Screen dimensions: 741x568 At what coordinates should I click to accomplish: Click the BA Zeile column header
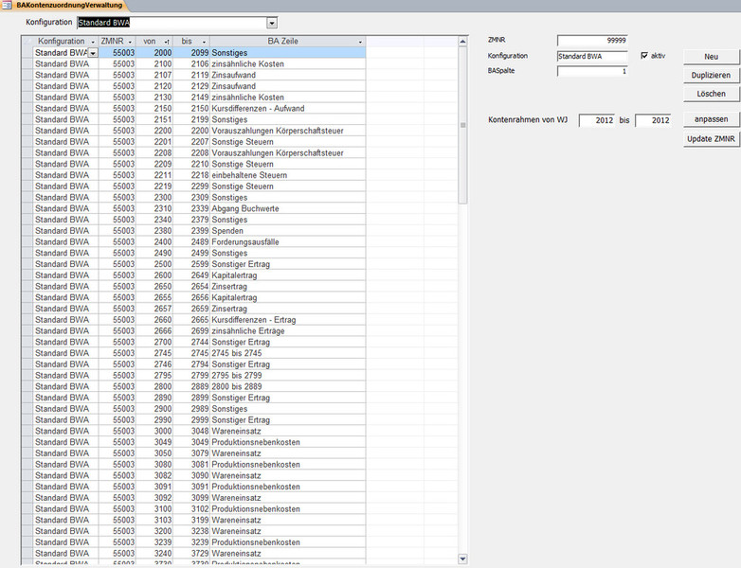[x=288, y=42]
